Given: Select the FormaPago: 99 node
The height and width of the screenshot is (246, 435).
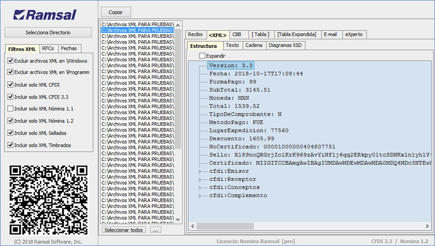Looking at the screenshot, I should click(x=233, y=82).
